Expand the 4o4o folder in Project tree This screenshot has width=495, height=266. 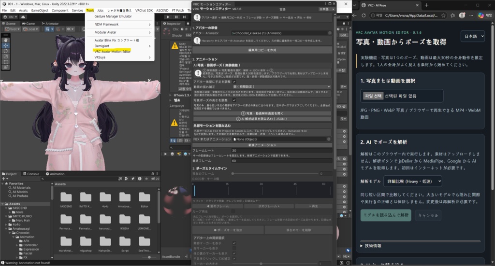point(6,224)
